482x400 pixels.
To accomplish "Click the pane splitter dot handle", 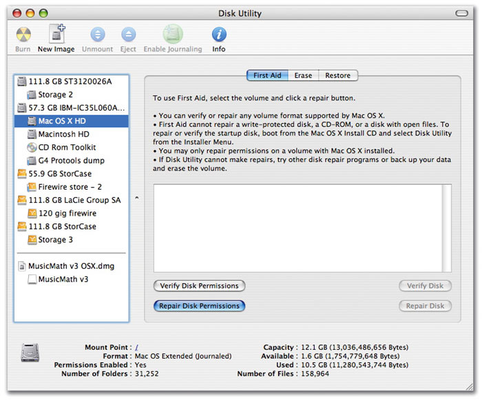I will (137, 198).
